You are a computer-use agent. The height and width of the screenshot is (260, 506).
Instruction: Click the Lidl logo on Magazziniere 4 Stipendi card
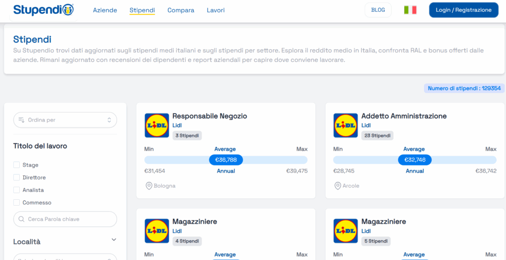[157, 231]
